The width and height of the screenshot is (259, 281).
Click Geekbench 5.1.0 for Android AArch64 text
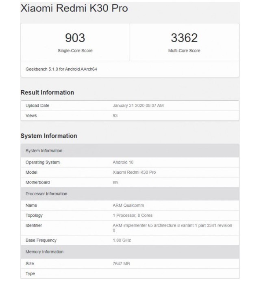pyautogui.click(x=61, y=69)
